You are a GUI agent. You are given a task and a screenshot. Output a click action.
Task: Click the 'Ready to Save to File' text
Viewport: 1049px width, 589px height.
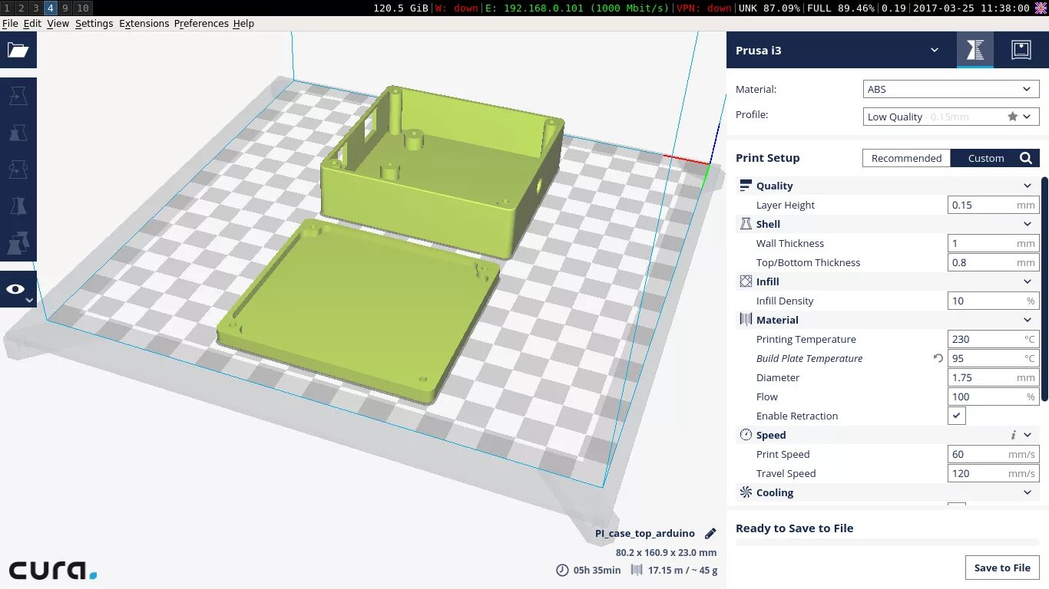(x=795, y=528)
